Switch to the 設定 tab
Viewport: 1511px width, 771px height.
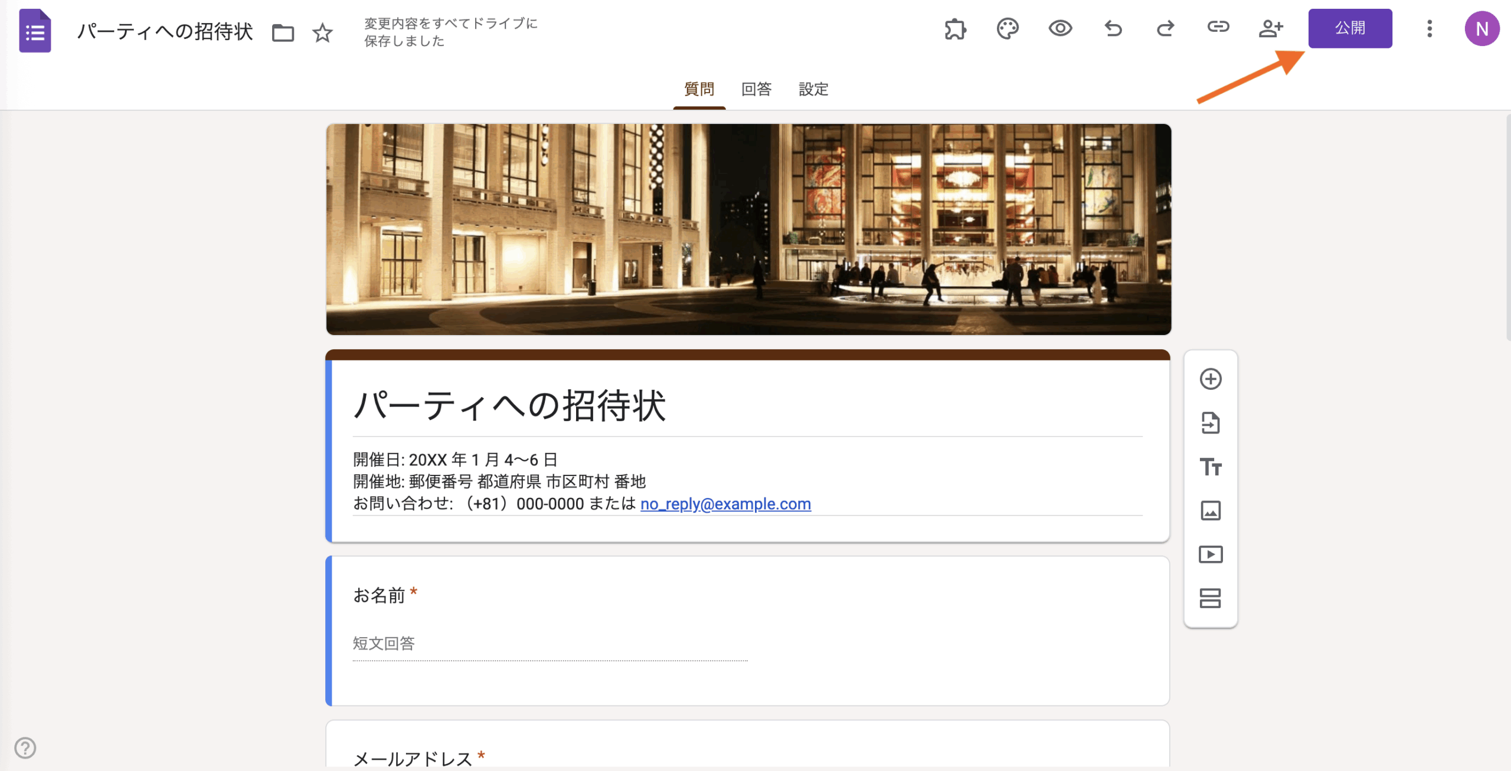813,89
